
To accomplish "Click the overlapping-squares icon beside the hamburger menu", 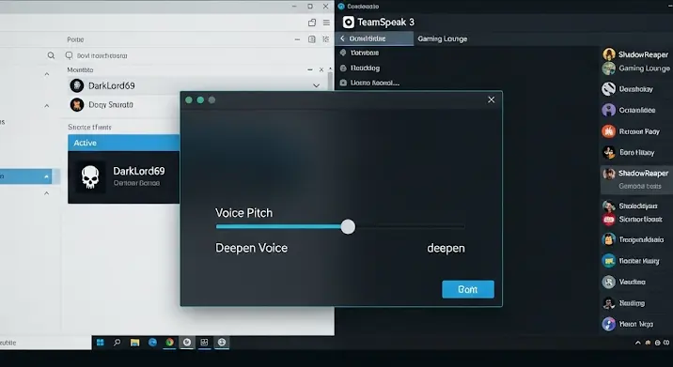I will tap(312, 23).
